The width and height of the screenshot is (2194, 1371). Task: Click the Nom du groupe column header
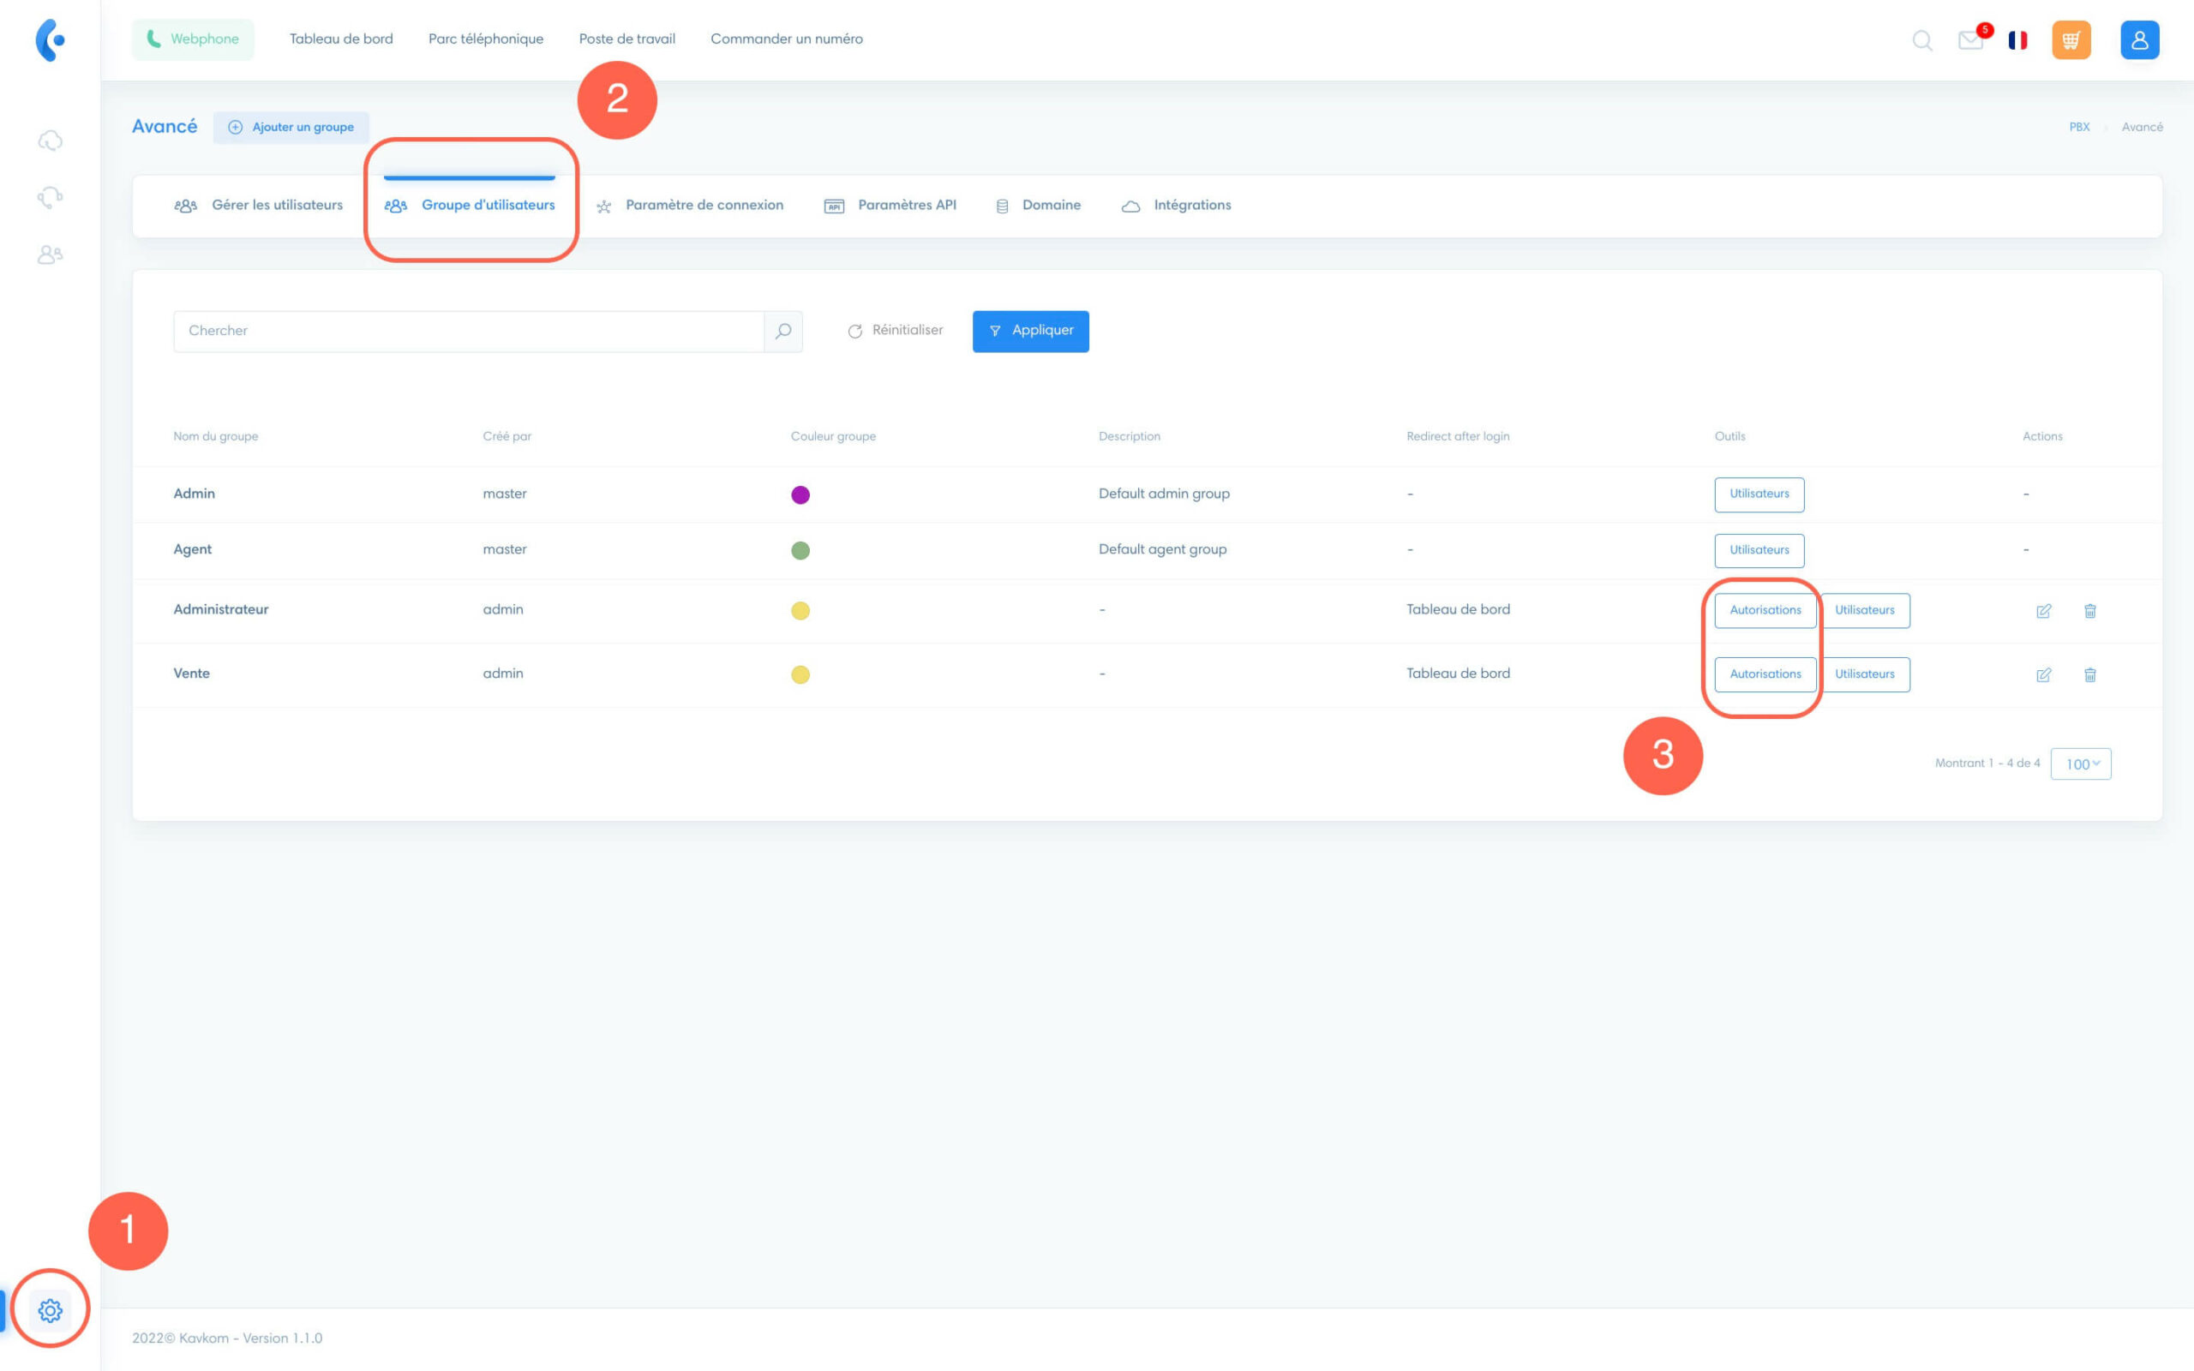coord(216,436)
